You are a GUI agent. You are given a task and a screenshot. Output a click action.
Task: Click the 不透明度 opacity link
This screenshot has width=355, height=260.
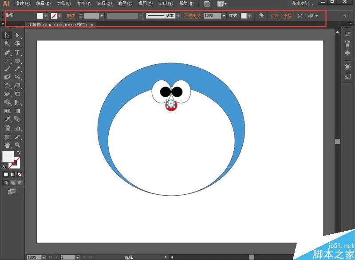(x=192, y=16)
